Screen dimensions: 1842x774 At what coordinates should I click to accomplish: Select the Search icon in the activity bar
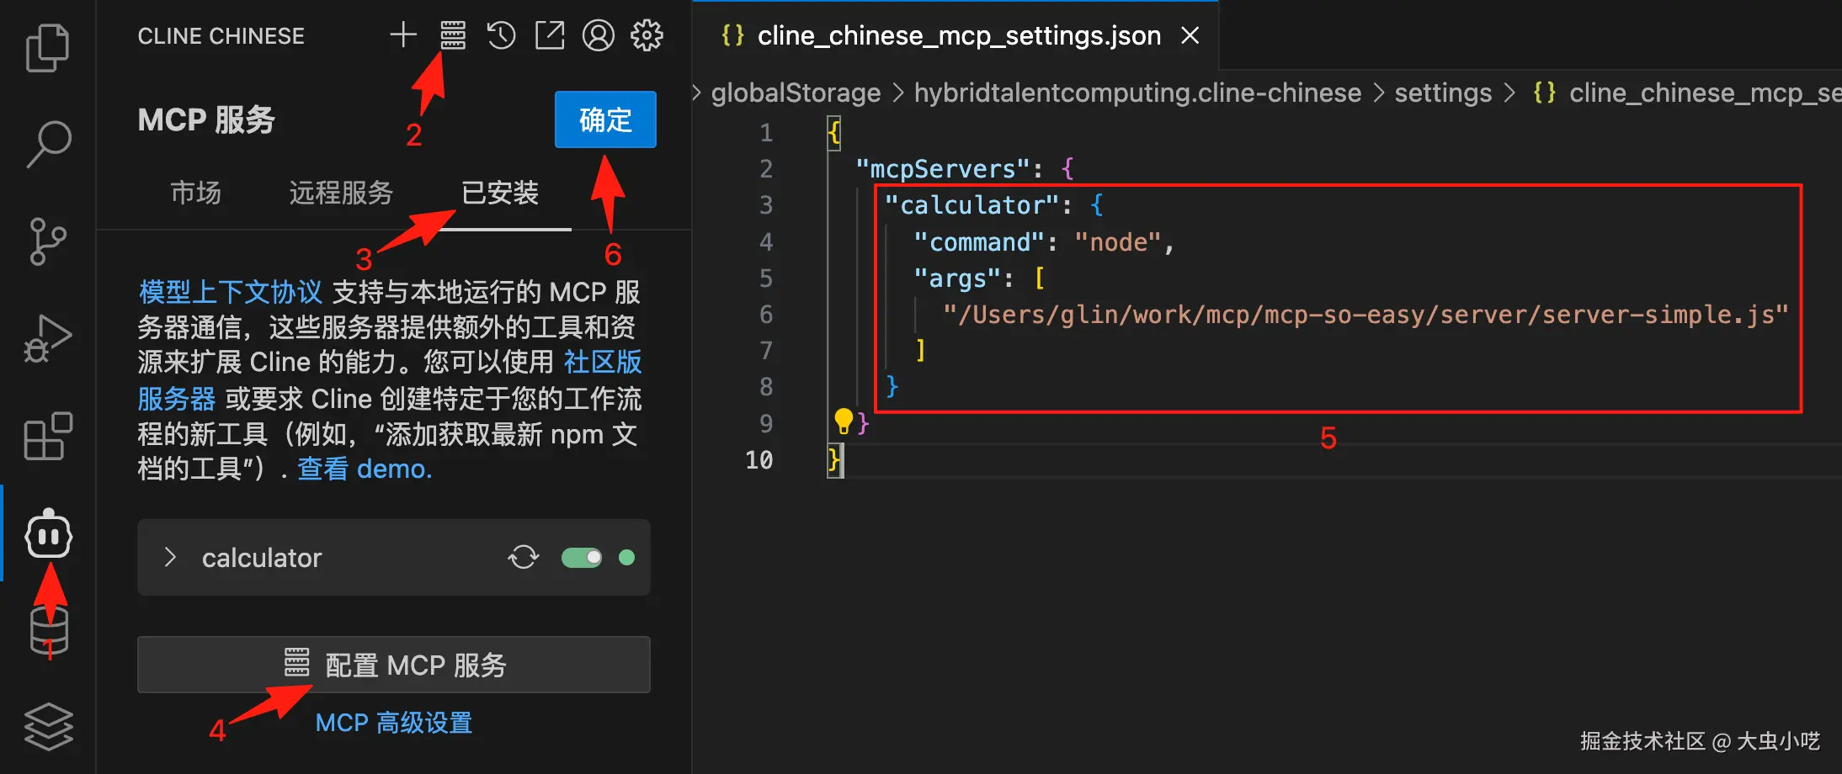[48, 143]
